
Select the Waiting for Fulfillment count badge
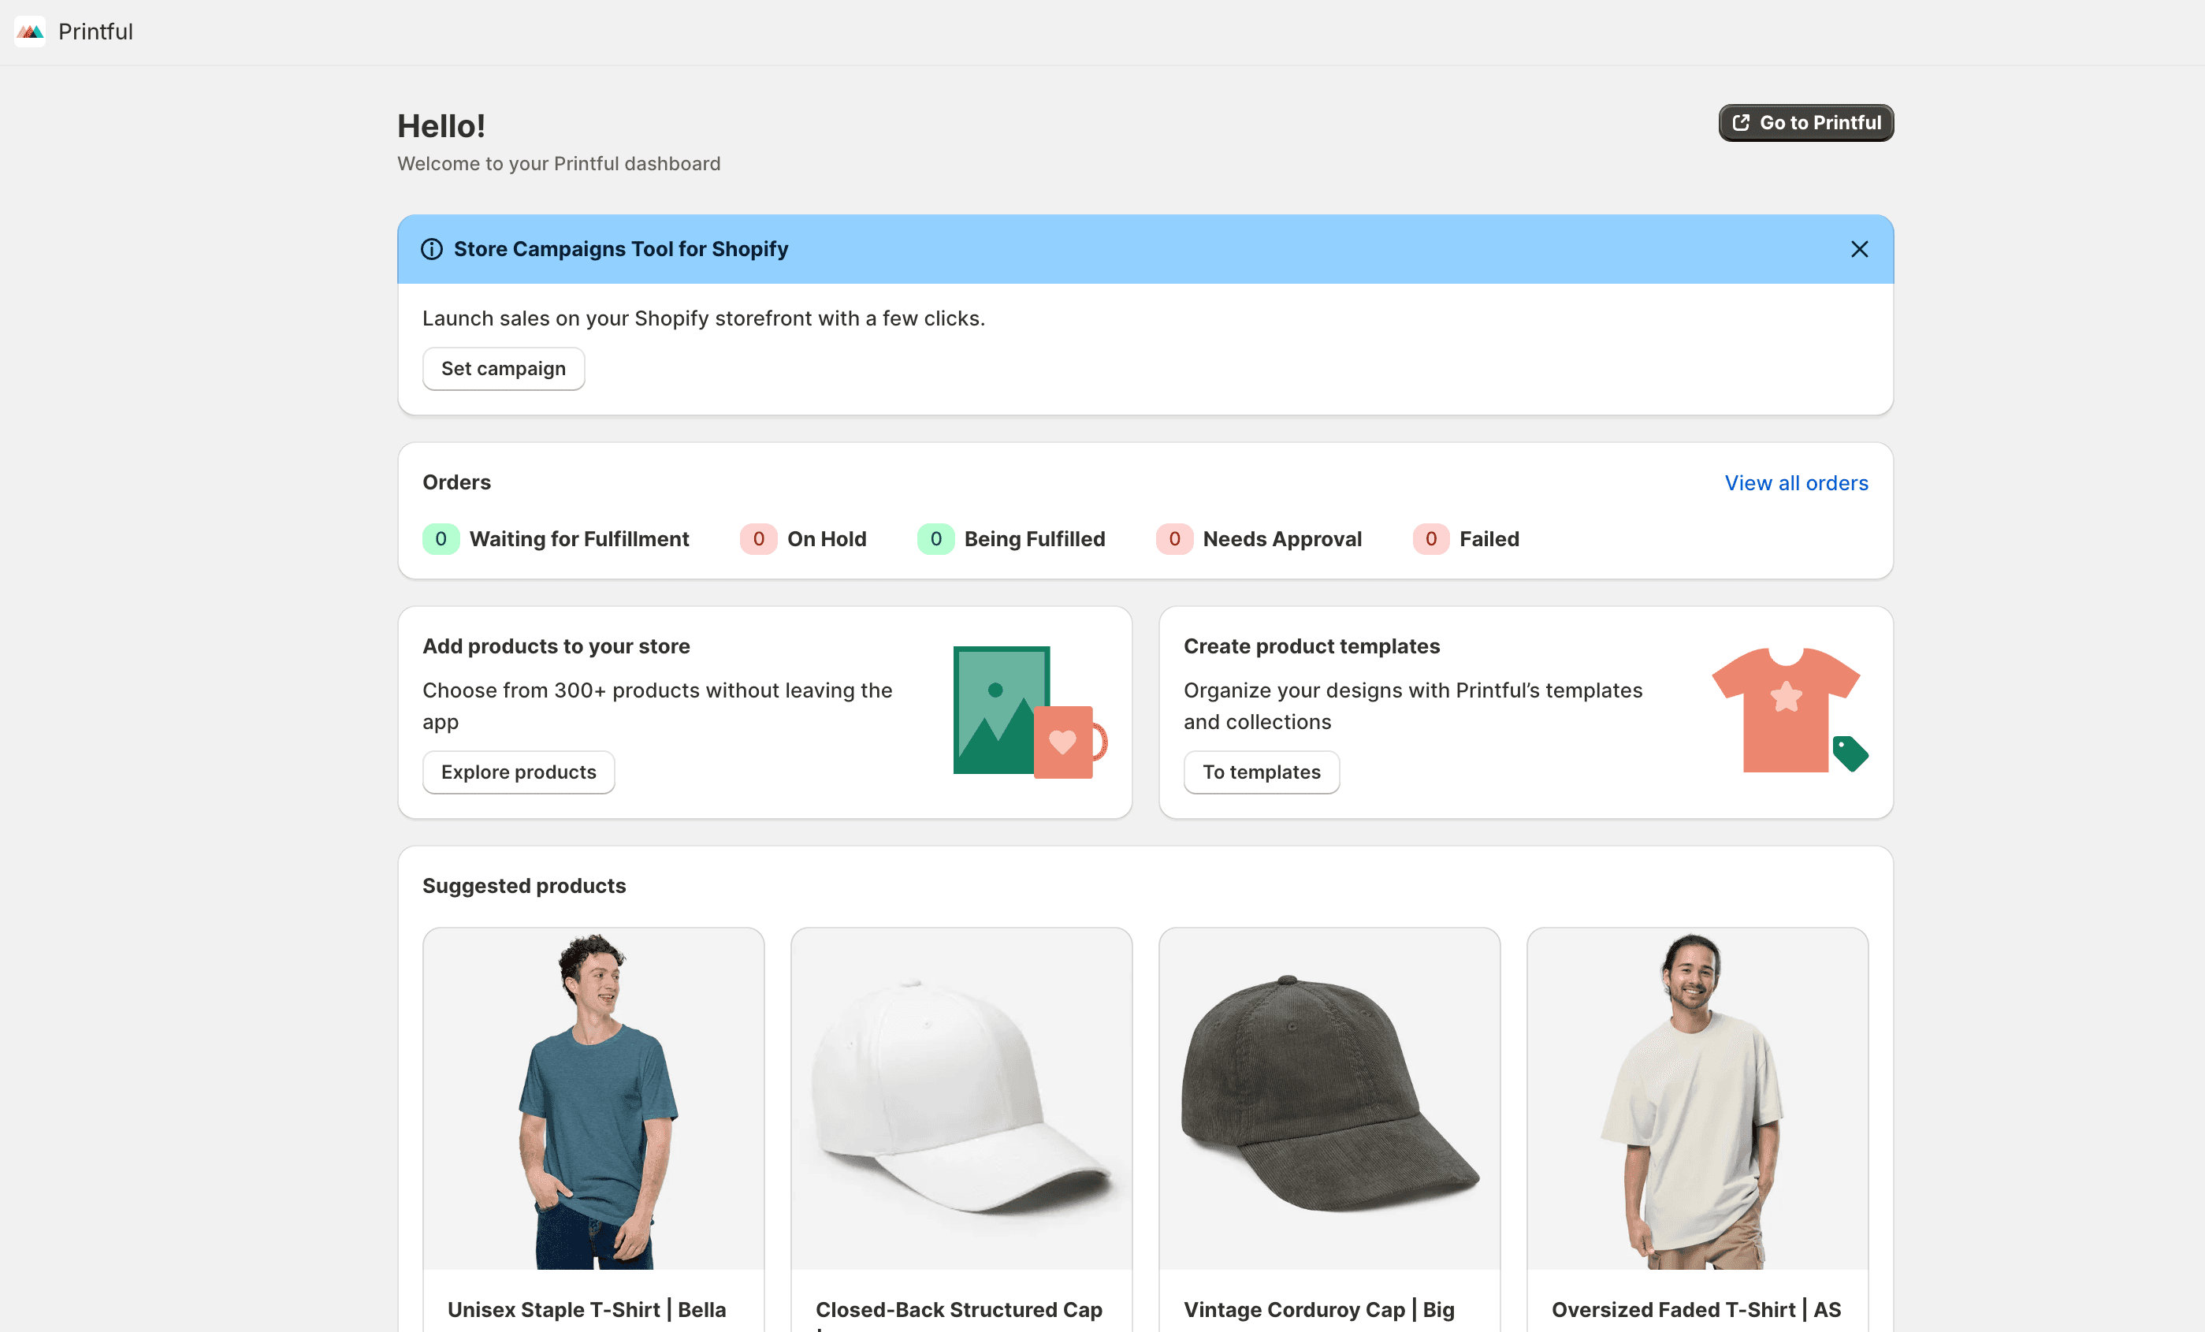tap(441, 539)
